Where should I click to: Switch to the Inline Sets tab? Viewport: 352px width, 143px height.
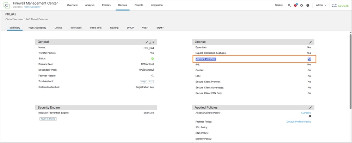(96, 28)
